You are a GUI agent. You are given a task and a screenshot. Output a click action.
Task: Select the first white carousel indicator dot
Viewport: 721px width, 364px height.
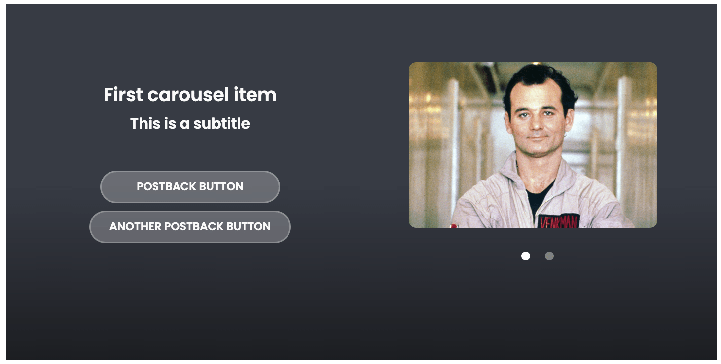pyautogui.click(x=526, y=256)
